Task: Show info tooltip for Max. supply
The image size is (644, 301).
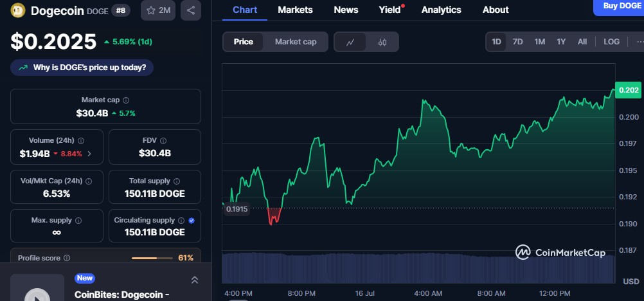Action: coord(78,221)
